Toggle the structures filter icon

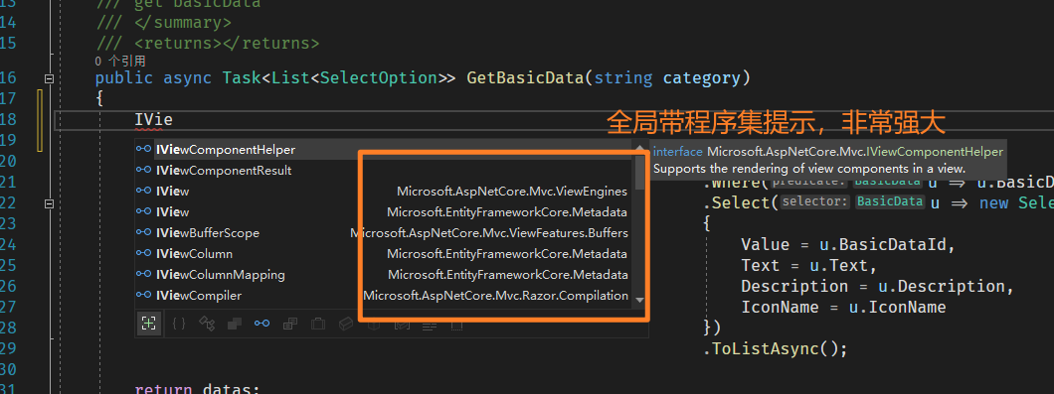[x=235, y=324]
